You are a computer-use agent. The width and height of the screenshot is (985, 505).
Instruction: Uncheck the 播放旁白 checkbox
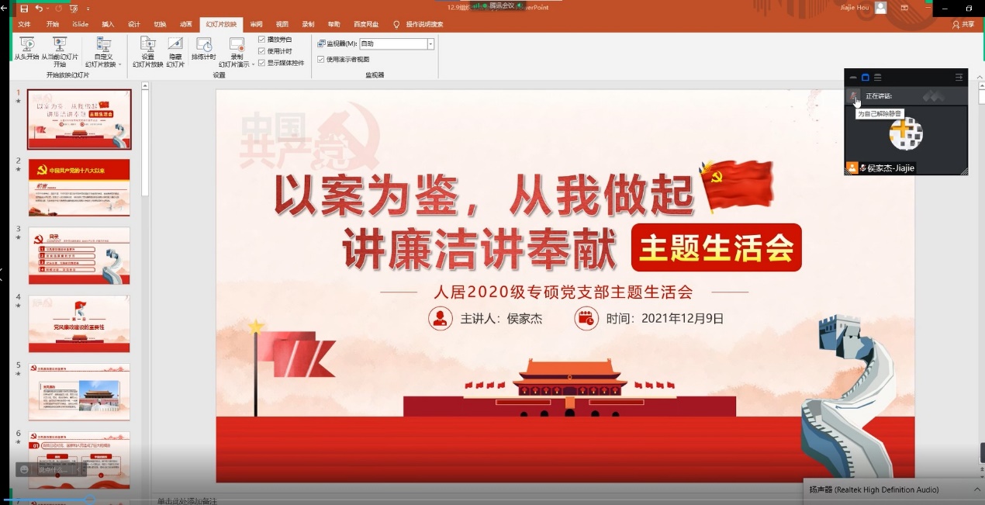click(x=262, y=40)
